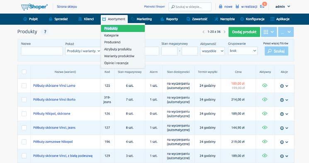Open the Aktywność 'wszystkie' dropdown
Screen dimensions: 309x163
(212, 51)
